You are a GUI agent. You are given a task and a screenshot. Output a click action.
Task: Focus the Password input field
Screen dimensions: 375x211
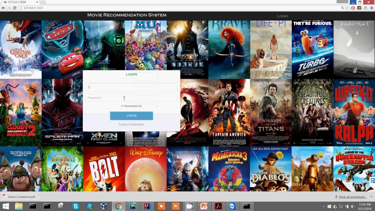pos(132,98)
